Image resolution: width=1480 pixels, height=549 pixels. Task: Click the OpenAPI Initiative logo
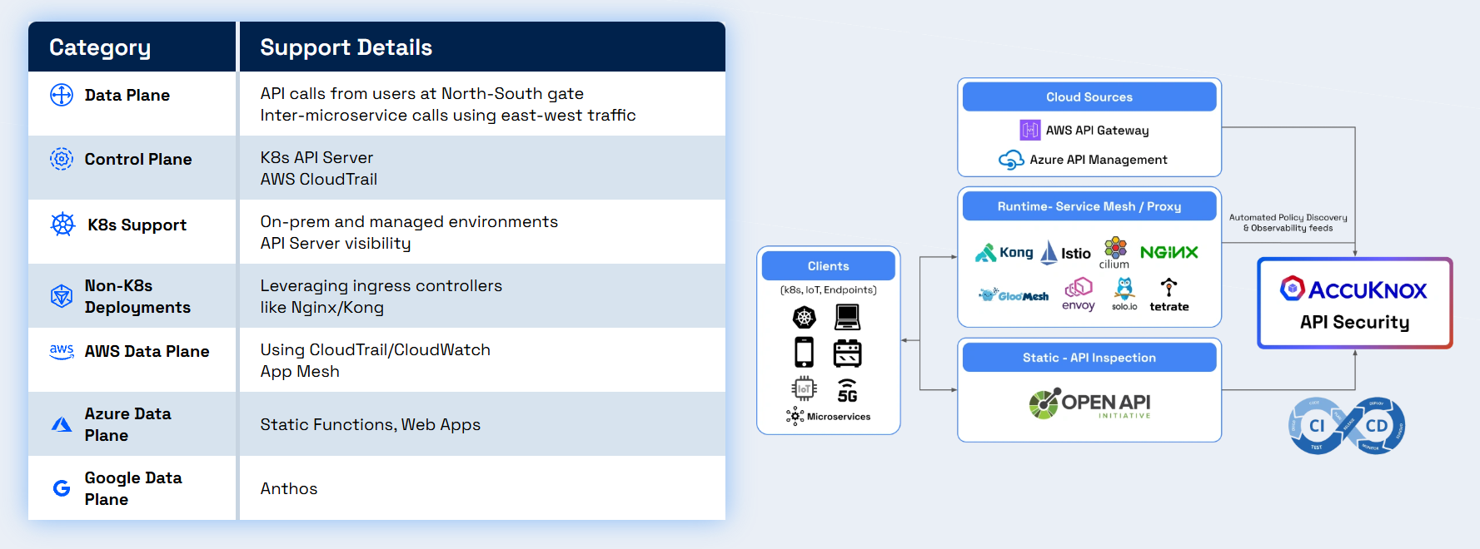click(1089, 404)
